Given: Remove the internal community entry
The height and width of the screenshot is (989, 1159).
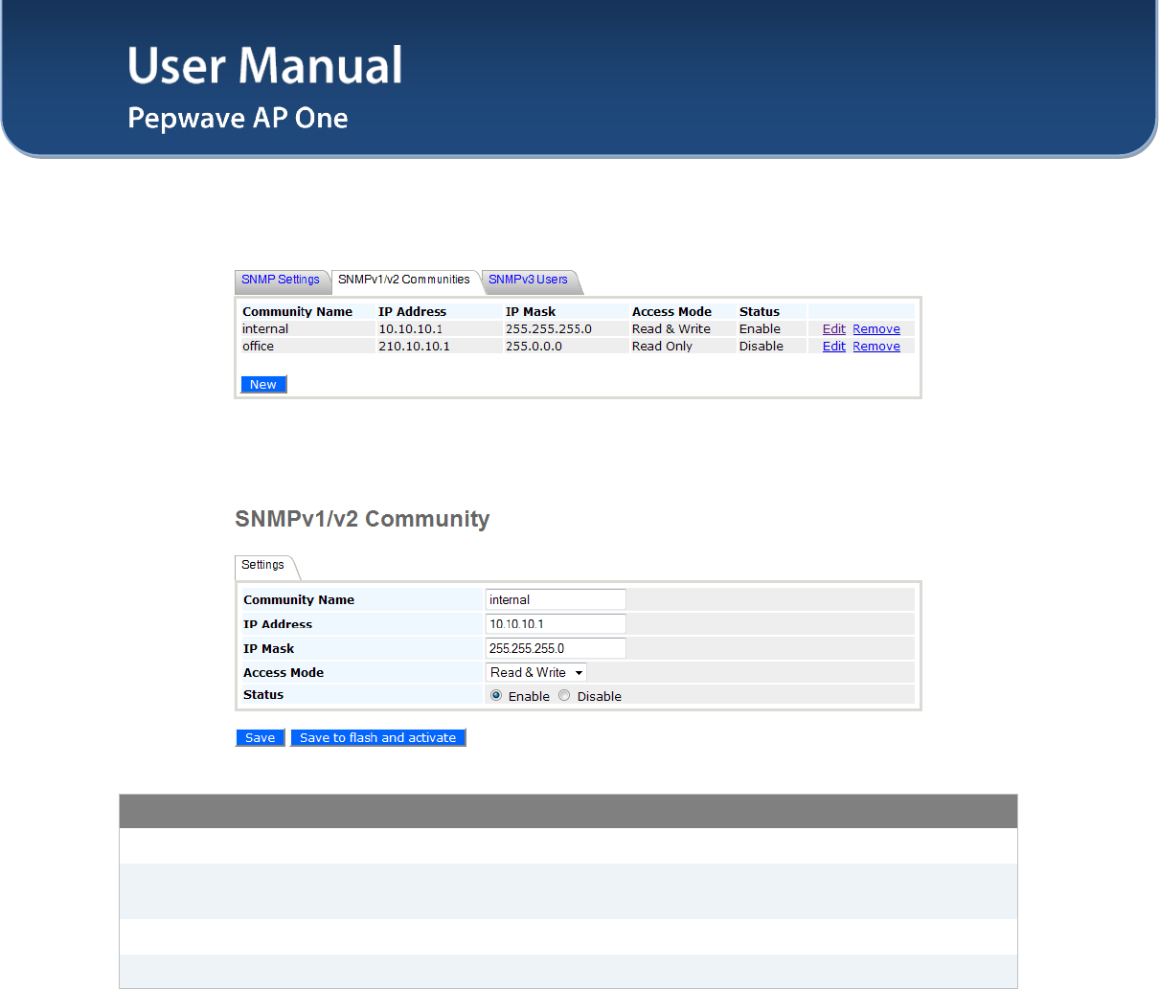Looking at the screenshot, I should [876, 329].
